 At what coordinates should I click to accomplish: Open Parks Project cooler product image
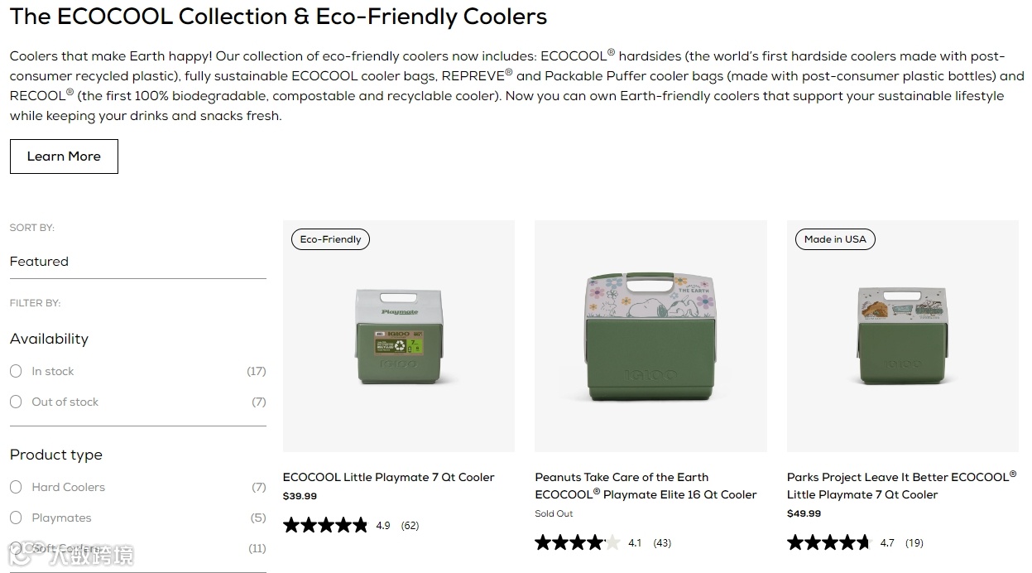pyautogui.click(x=902, y=336)
